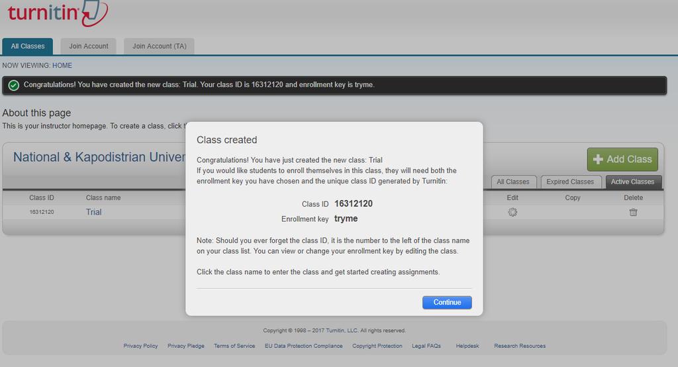Click the edit gear icon for Trial class
The height and width of the screenshot is (367, 678).
tap(512, 212)
